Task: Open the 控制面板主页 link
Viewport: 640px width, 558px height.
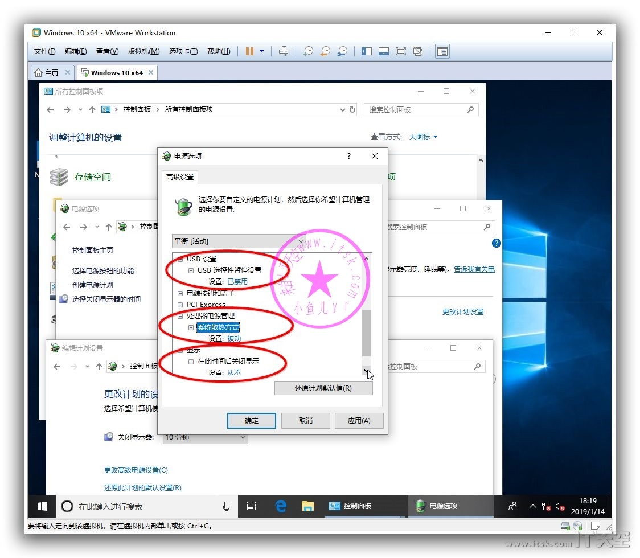Action: tap(93, 250)
